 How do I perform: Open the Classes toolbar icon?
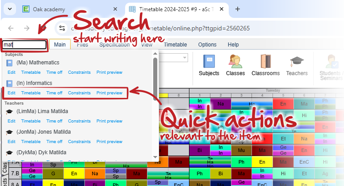click(235, 65)
